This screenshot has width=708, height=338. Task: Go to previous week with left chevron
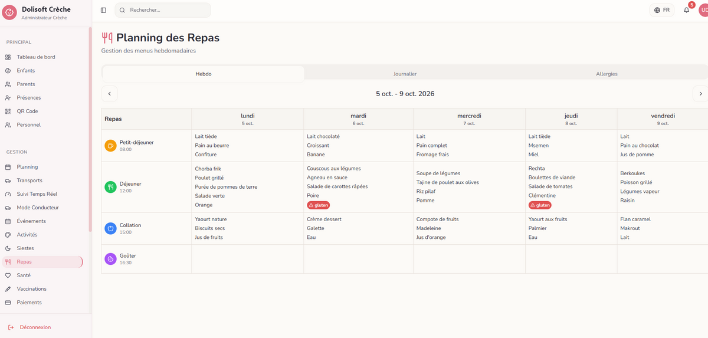[109, 94]
